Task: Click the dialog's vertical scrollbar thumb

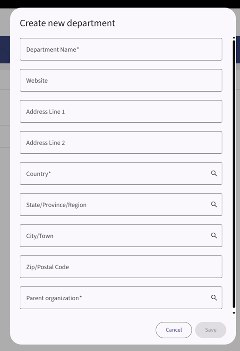Action: point(234,174)
